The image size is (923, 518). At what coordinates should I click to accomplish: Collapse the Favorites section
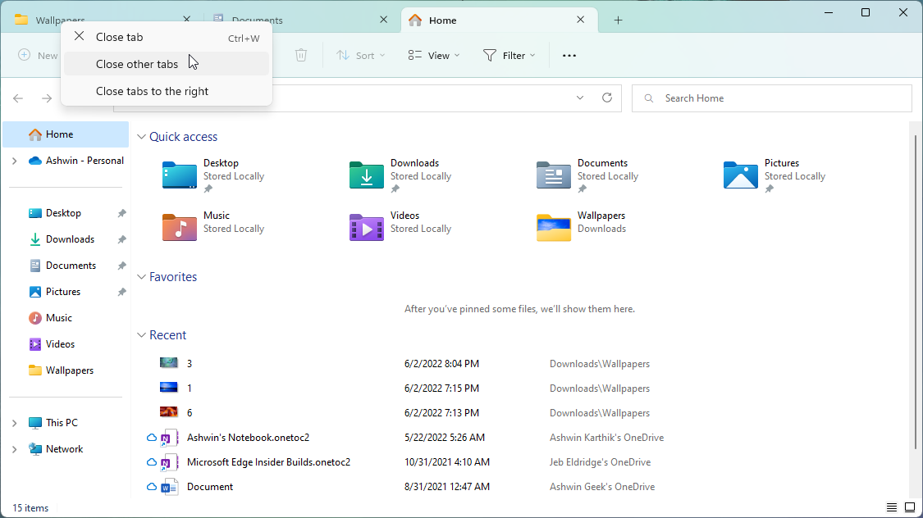coord(141,277)
